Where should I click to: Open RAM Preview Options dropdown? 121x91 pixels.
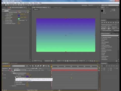point(109,25)
